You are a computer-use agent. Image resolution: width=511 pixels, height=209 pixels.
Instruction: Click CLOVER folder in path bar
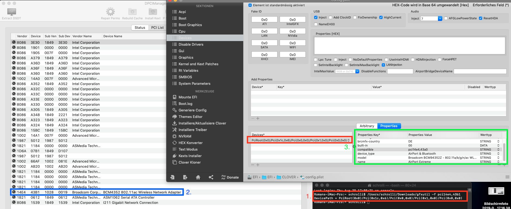[286, 177]
